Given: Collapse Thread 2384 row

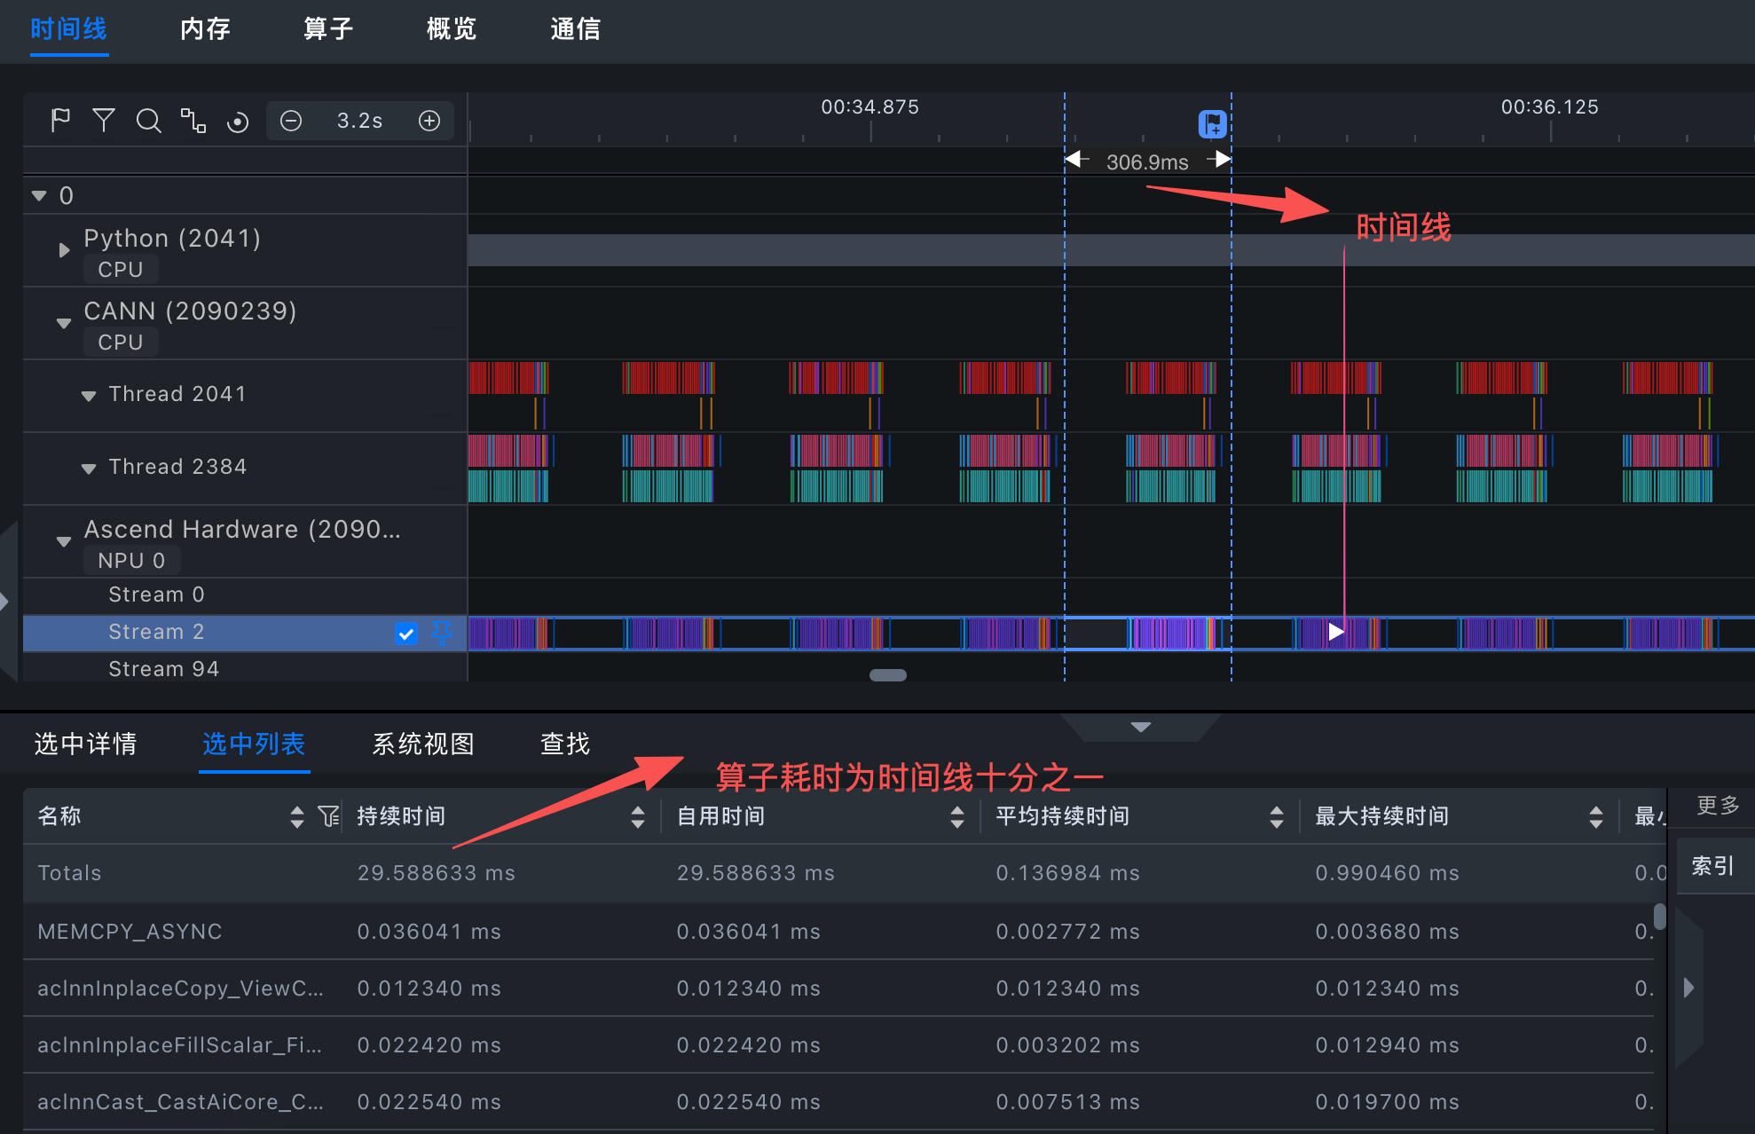Looking at the screenshot, I should point(89,469).
